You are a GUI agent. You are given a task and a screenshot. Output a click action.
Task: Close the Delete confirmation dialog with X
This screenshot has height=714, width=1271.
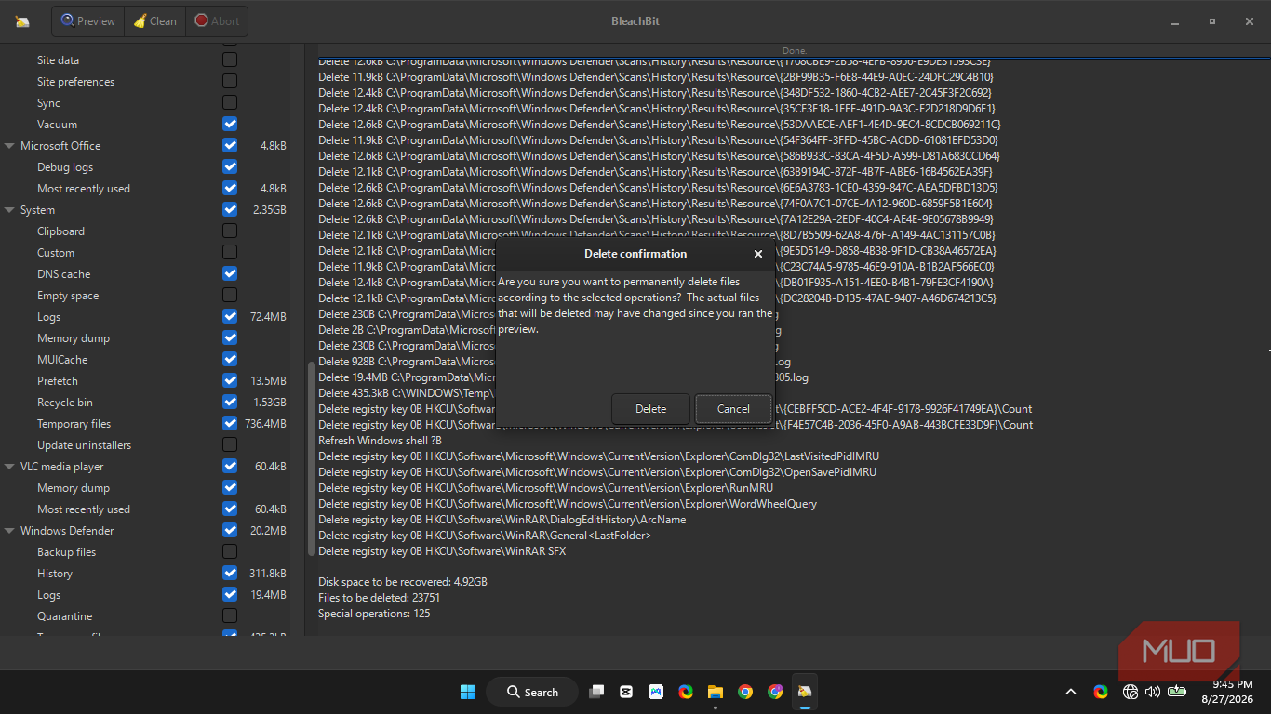click(x=758, y=254)
